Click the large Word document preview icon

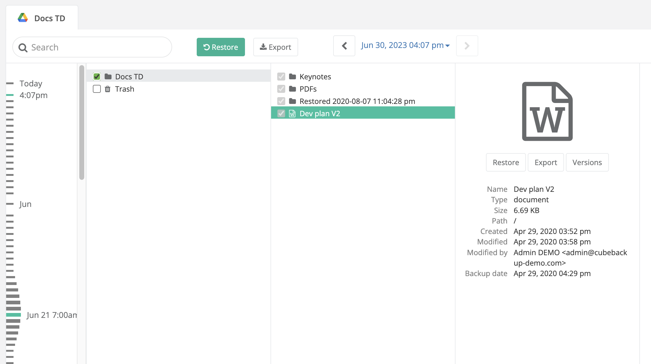pos(547,111)
